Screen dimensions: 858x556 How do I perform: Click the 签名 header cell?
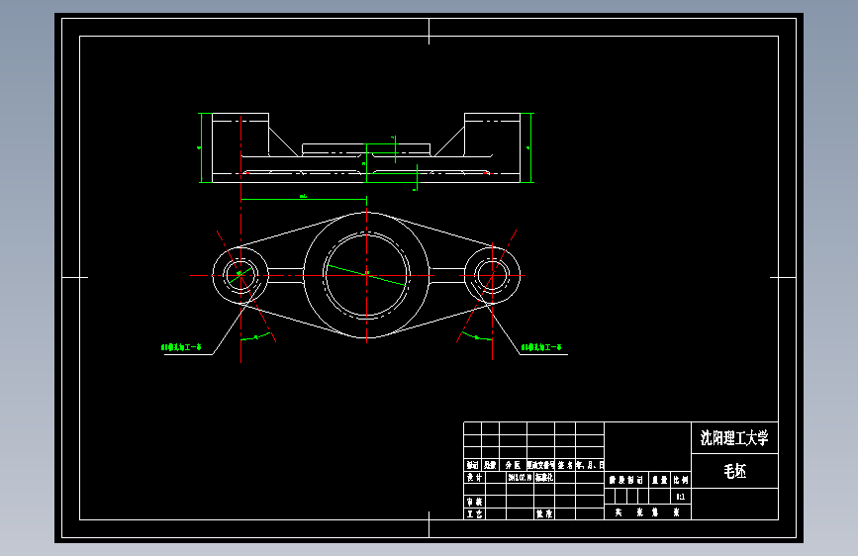[x=565, y=465]
